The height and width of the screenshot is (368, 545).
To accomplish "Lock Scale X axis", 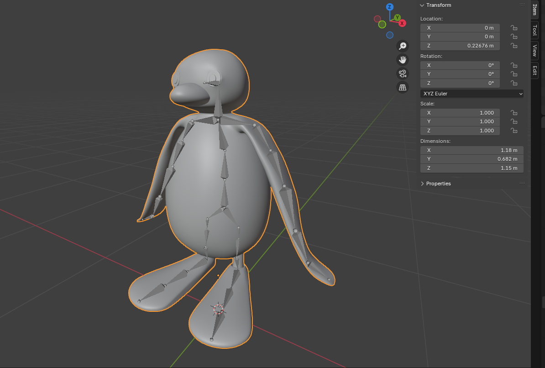I will pyautogui.click(x=514, y=113).
